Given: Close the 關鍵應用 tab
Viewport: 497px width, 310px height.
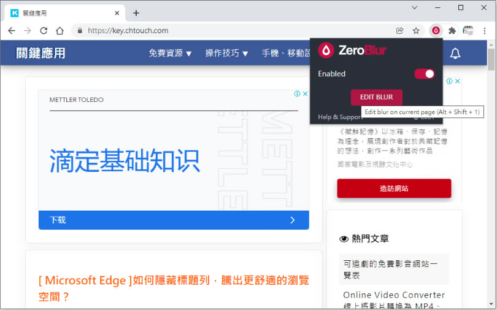Looking at the screenshot, I should (117, 13).
